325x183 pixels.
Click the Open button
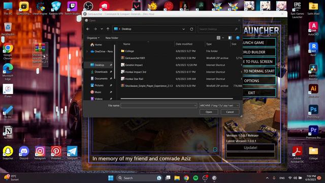click(x=209, y=112)
